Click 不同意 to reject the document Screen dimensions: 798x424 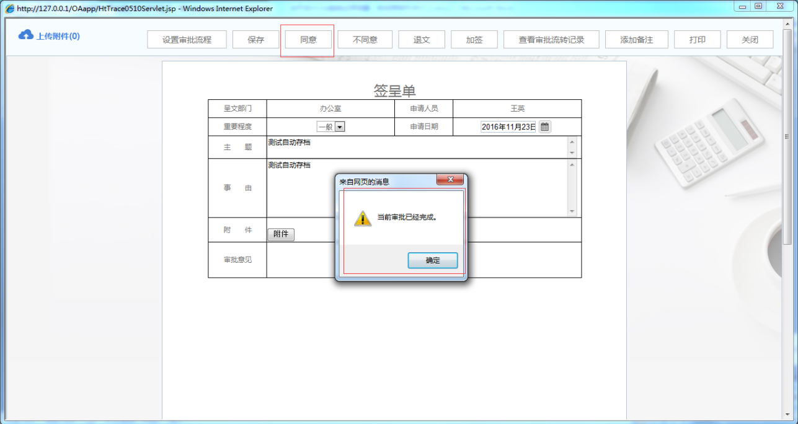[365, 39]
